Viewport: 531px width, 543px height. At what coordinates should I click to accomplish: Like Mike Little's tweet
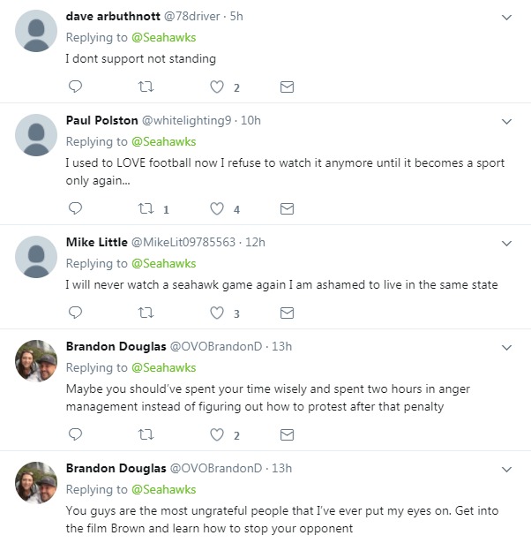coord(216,312)
